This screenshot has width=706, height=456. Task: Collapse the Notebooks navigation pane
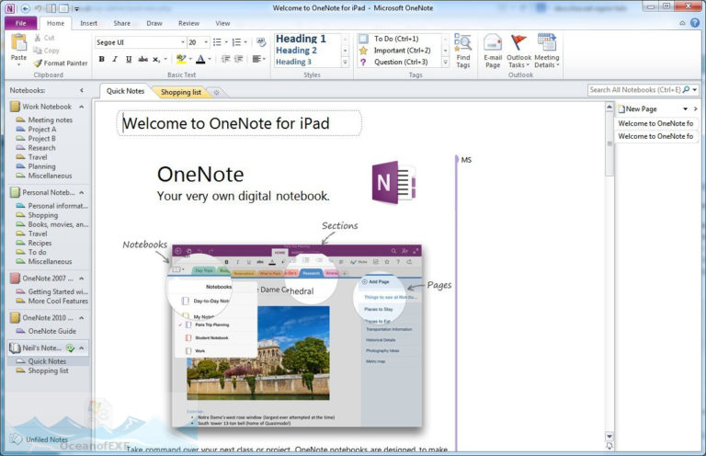[x=82, y=90]
